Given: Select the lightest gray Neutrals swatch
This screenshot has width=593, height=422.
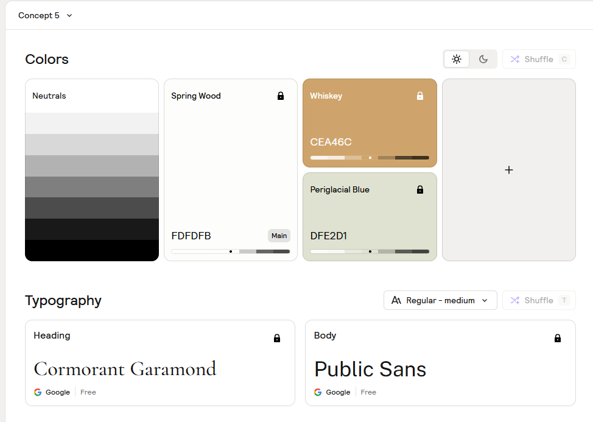Looking at the screenshot, I should [x=92, y=123].
